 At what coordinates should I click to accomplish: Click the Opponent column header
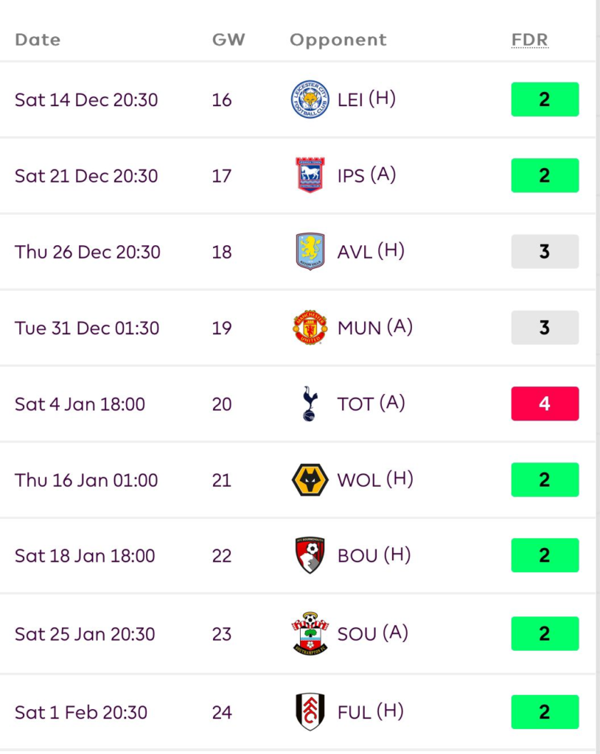coord(338,40)
